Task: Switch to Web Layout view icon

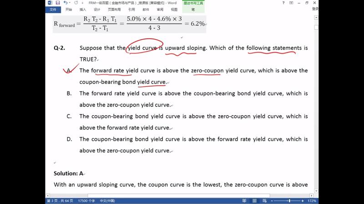Action: click(x=265, y=201)
